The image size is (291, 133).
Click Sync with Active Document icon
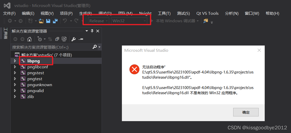pos(50,39)
